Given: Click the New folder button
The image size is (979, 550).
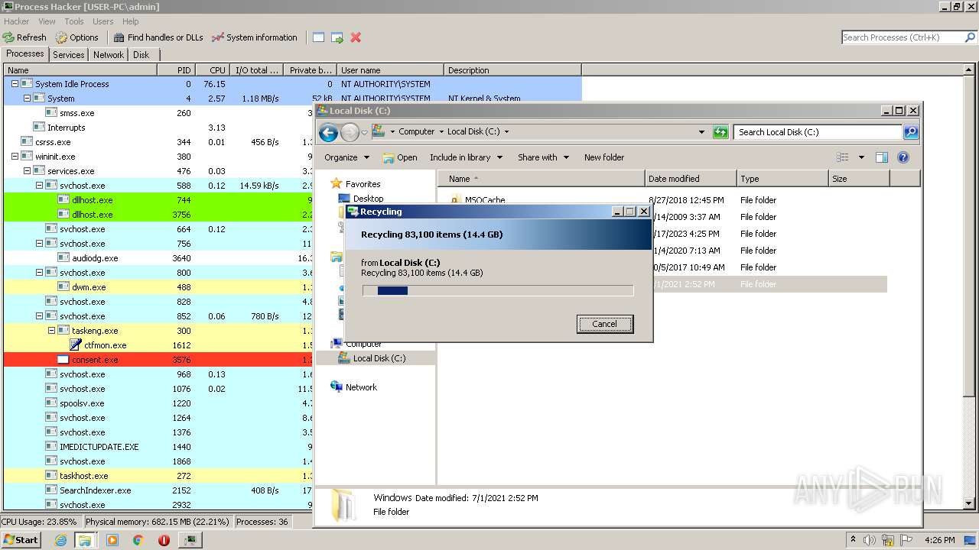Looking at the screenshot, I should click(x=604, y=157).
